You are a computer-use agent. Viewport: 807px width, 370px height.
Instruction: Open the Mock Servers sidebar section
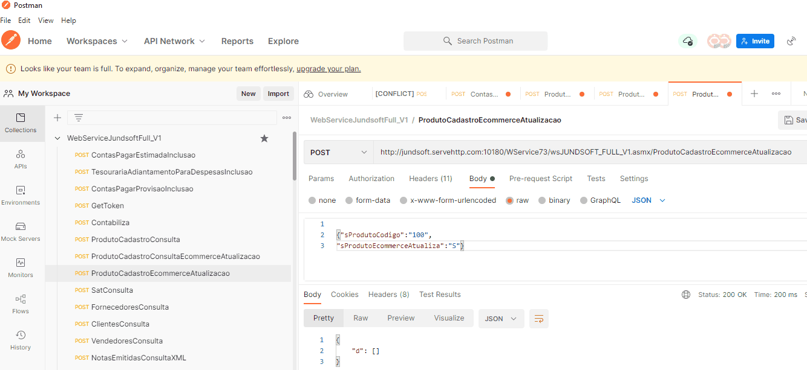coord(21,232)
